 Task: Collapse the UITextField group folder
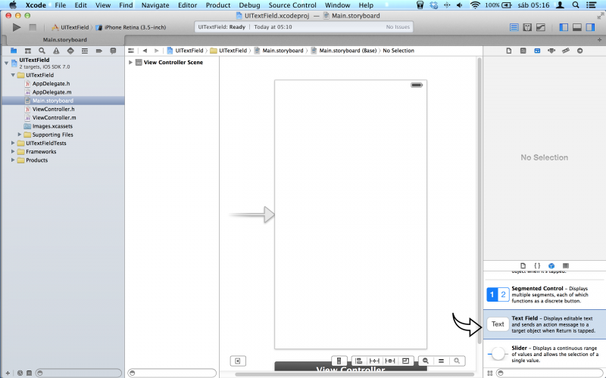click(x=13, y=75)
